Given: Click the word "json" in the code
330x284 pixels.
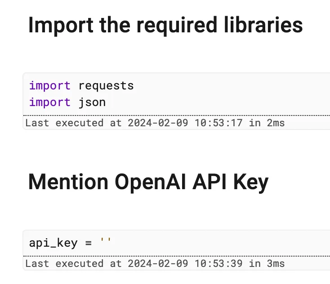Looking at the screenshot, I should [x=92, y=102].
